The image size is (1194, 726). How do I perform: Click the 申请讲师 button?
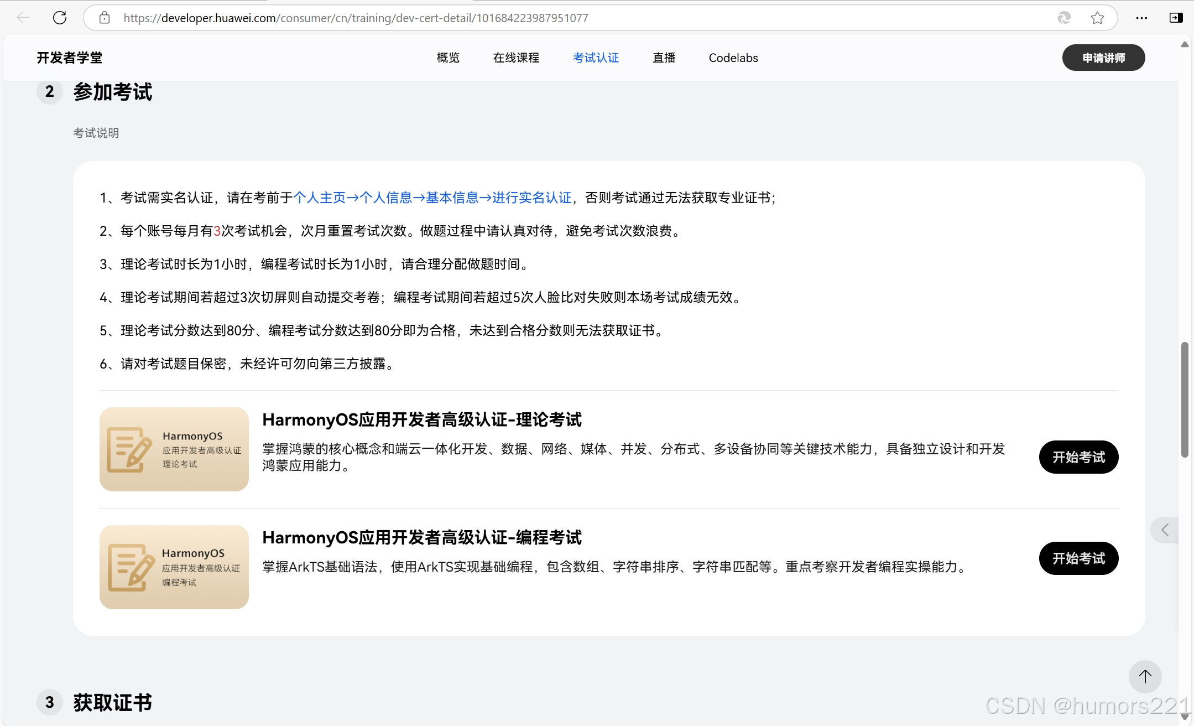1103,58
